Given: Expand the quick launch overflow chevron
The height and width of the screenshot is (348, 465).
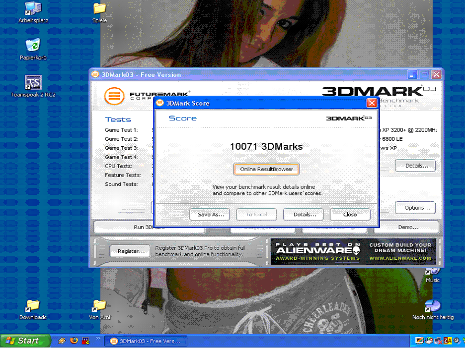Looking at the screenshot, I should (98, 339).
